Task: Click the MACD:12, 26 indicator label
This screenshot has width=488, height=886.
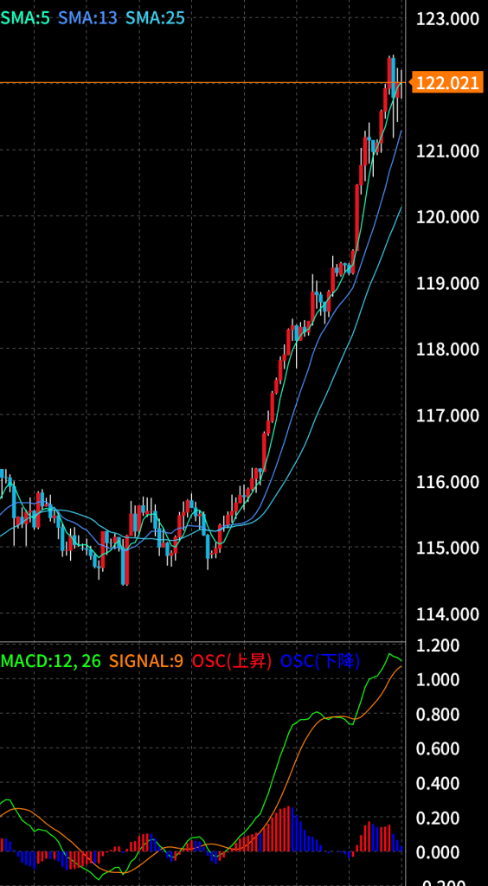Action: point(51,660)
